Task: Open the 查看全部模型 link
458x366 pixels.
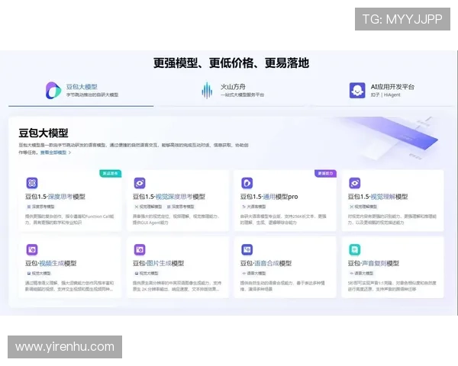Action: [x=53, y=152]
